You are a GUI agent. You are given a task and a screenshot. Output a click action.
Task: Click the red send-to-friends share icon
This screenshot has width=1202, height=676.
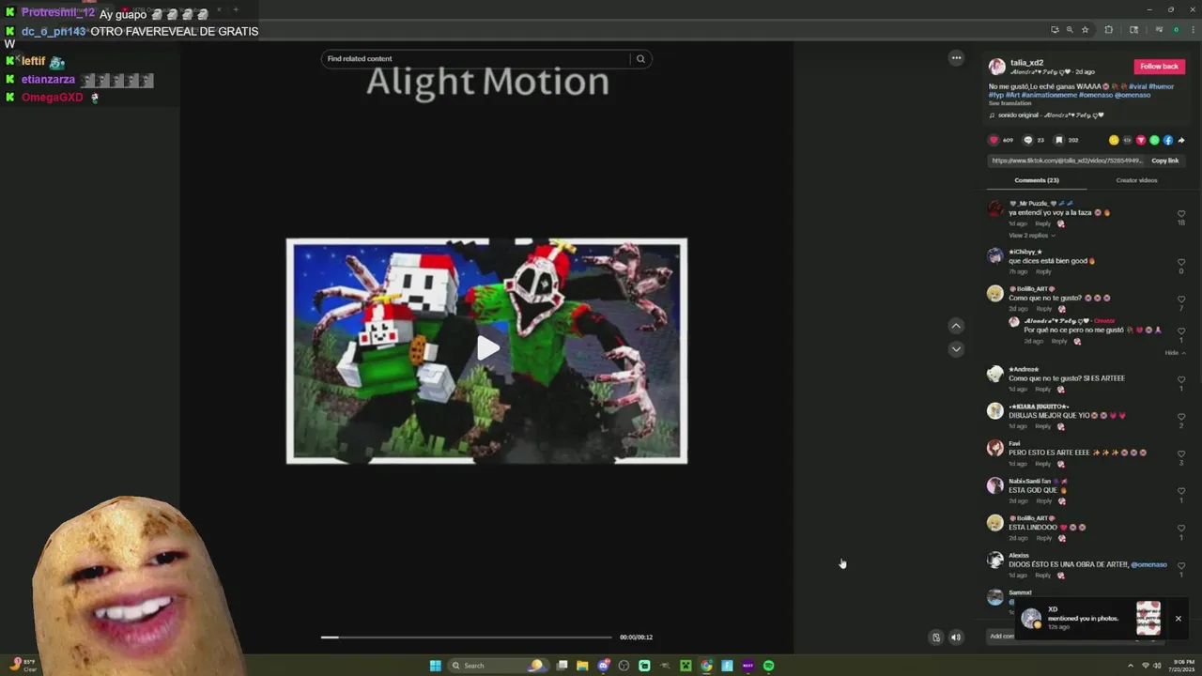[x=1141, y=140]
